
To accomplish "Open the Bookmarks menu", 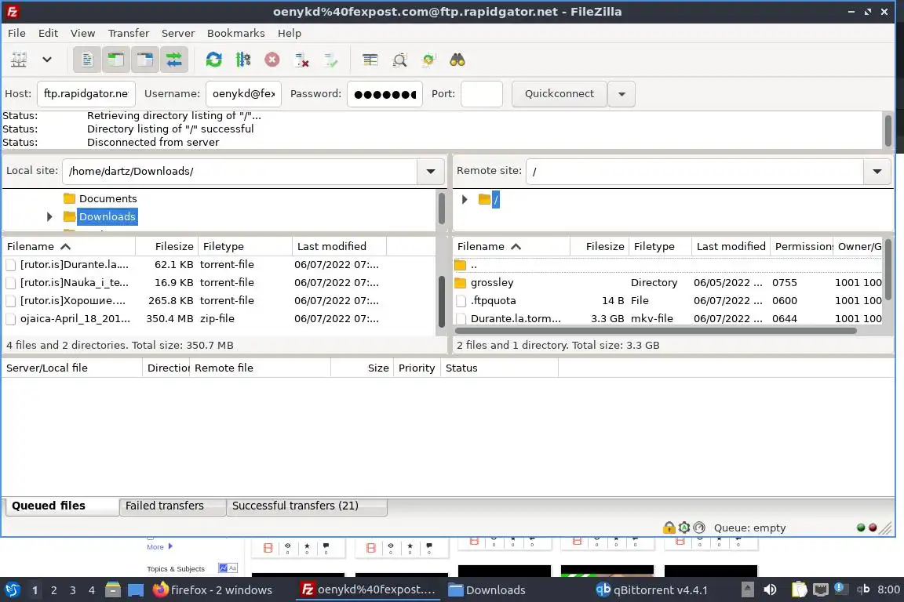I will coord(235,33).
